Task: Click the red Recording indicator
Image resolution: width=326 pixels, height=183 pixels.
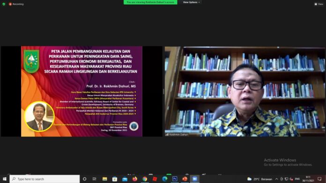Action: [16, 4]
